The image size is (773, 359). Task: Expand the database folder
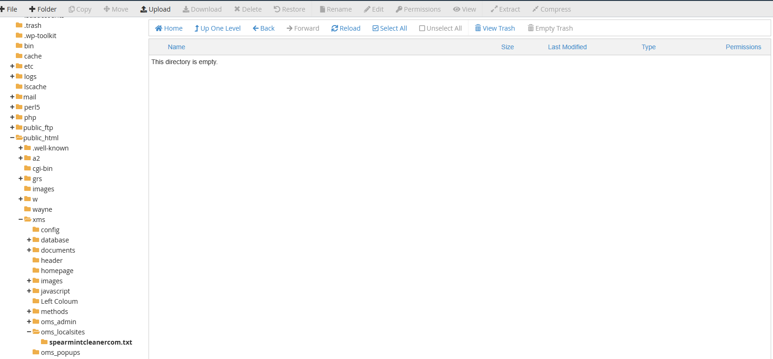tap(29, 240)
